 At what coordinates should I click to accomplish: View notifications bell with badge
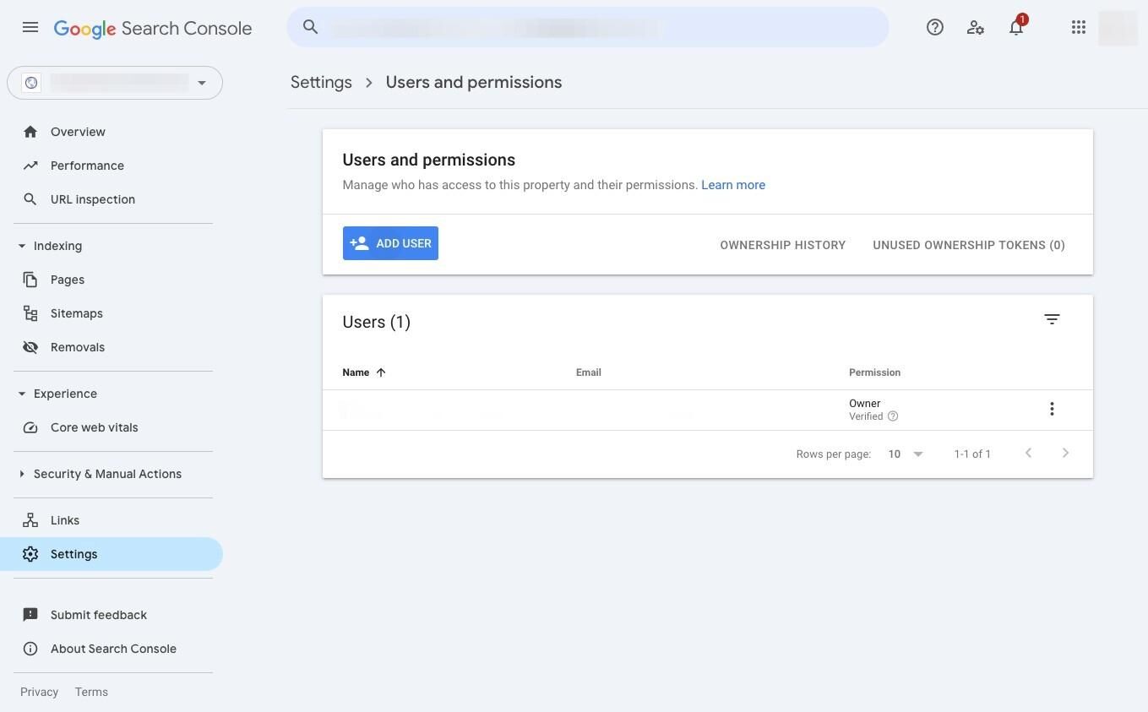1016,27
